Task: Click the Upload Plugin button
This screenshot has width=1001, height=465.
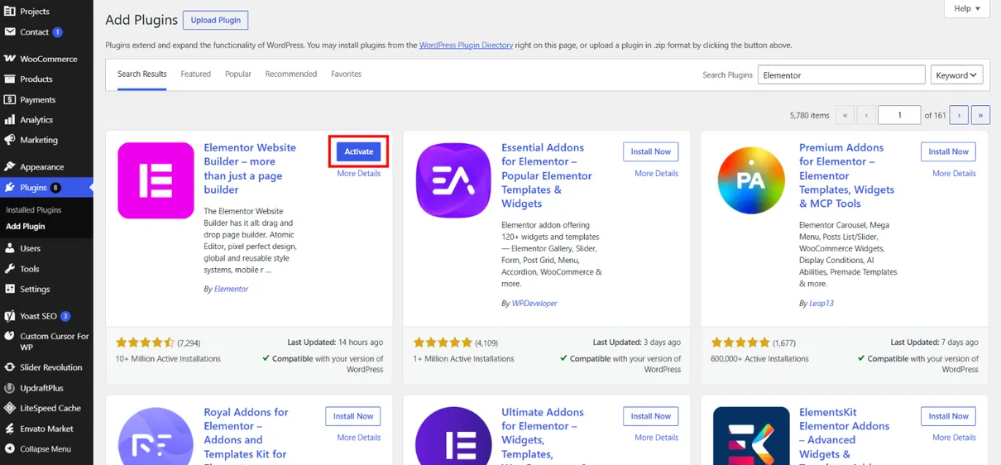Action: (x=215, y=20)
